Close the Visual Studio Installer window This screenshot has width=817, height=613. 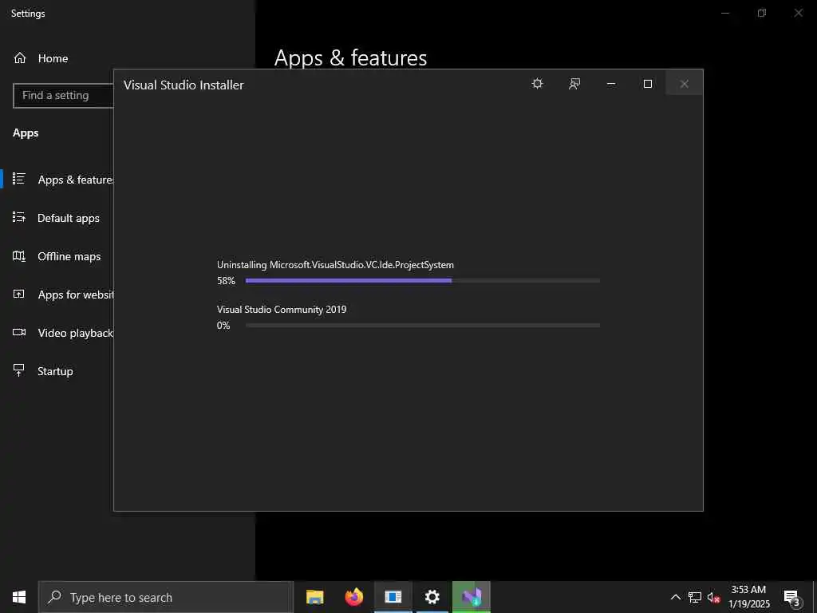pyautogui.click(x=684, y=84)
